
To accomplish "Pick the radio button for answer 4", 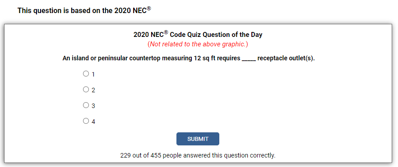I will coord(86,121).
